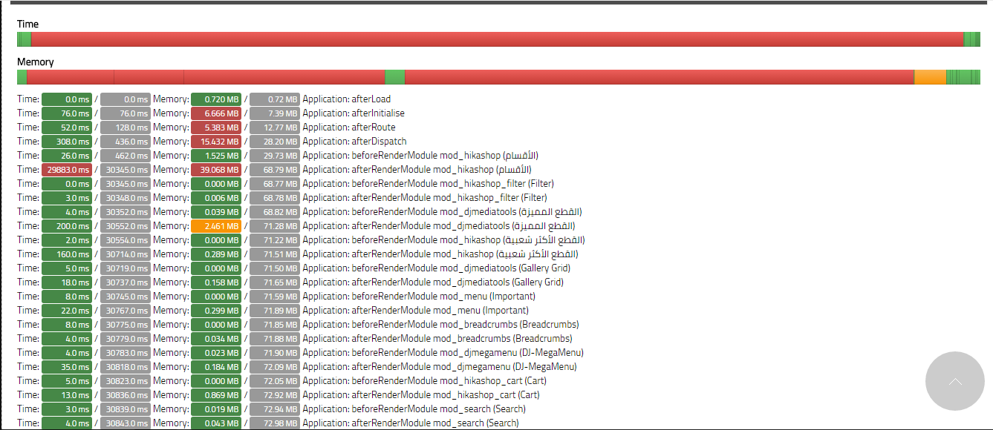Click the gray 30552.0 ms cumulative time badge

(126, 226)
